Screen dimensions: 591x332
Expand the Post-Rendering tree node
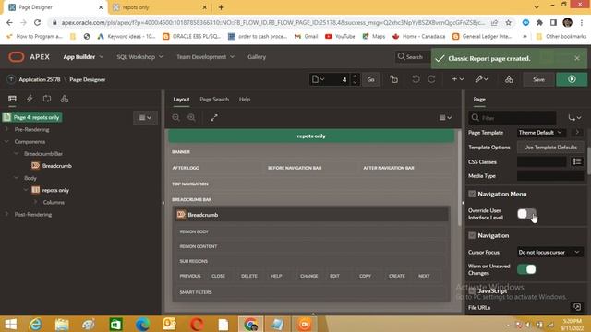pyautogui.click(x=6, y=214)
